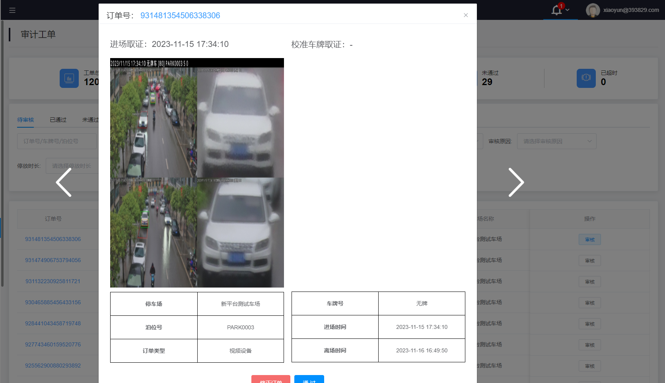Open the notification bell
This screenshot has width=665, height=383.
(556, 10)
